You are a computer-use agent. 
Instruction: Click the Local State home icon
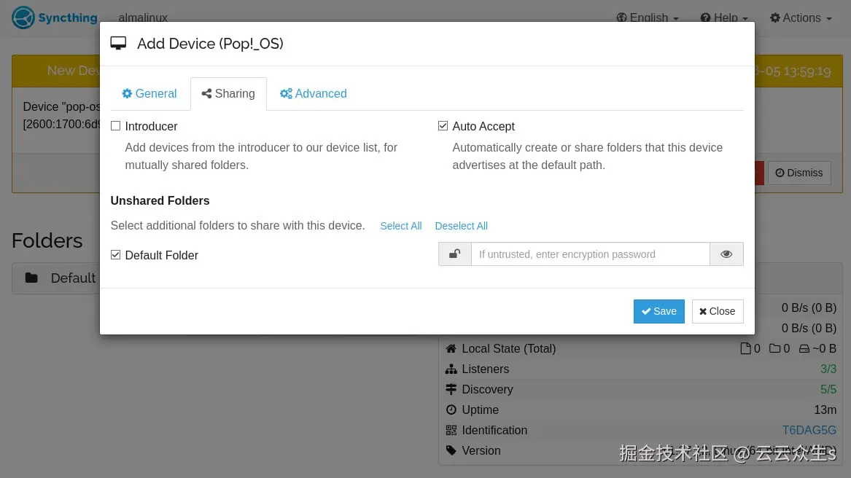tap(451, 349)
